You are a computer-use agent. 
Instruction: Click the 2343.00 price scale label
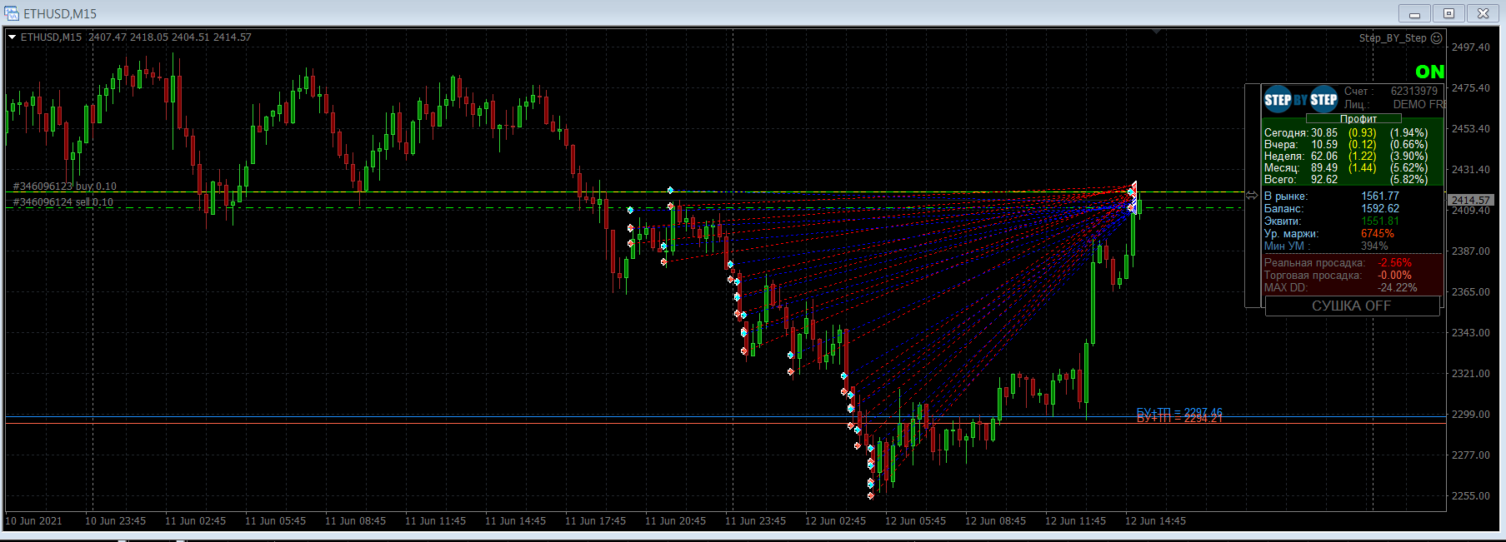1471,333
